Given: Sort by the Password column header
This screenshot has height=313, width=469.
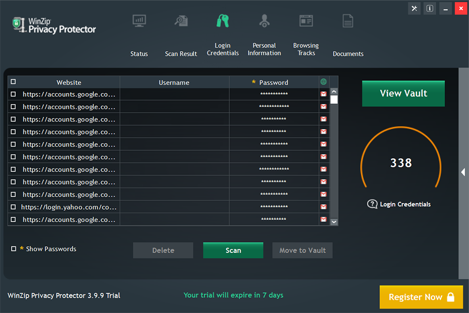Looking at the screenshot, I should (x=274, y=82).
